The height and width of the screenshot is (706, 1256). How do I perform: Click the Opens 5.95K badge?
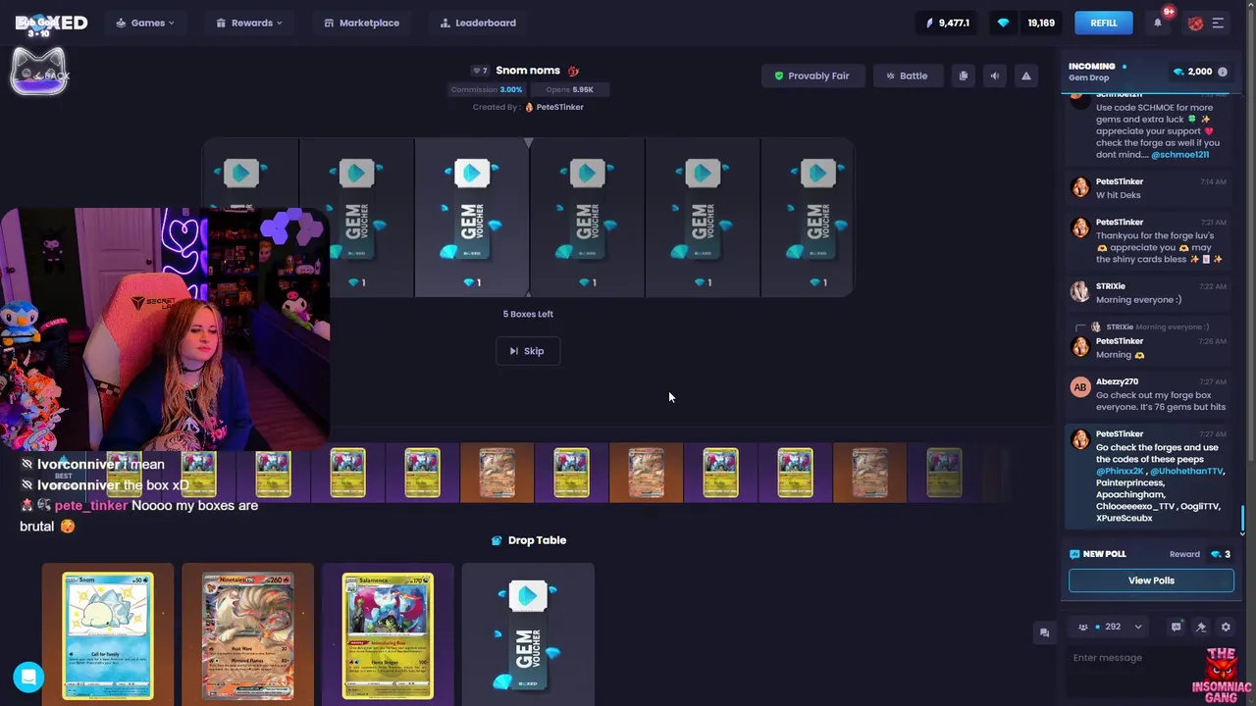coord(569,89)
